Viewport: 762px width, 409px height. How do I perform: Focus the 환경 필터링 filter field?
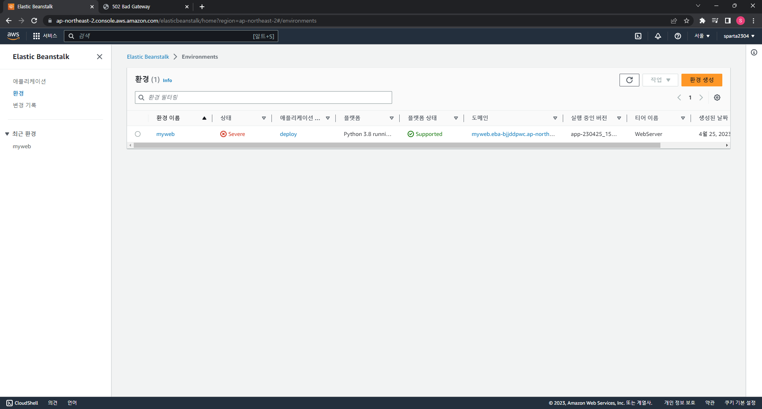coord(264,97)
